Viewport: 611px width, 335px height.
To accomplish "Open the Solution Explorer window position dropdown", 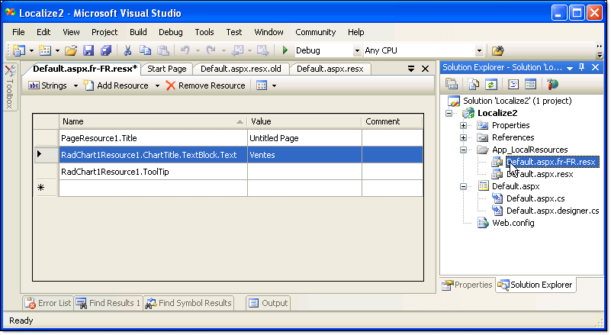I will [570, 68].
